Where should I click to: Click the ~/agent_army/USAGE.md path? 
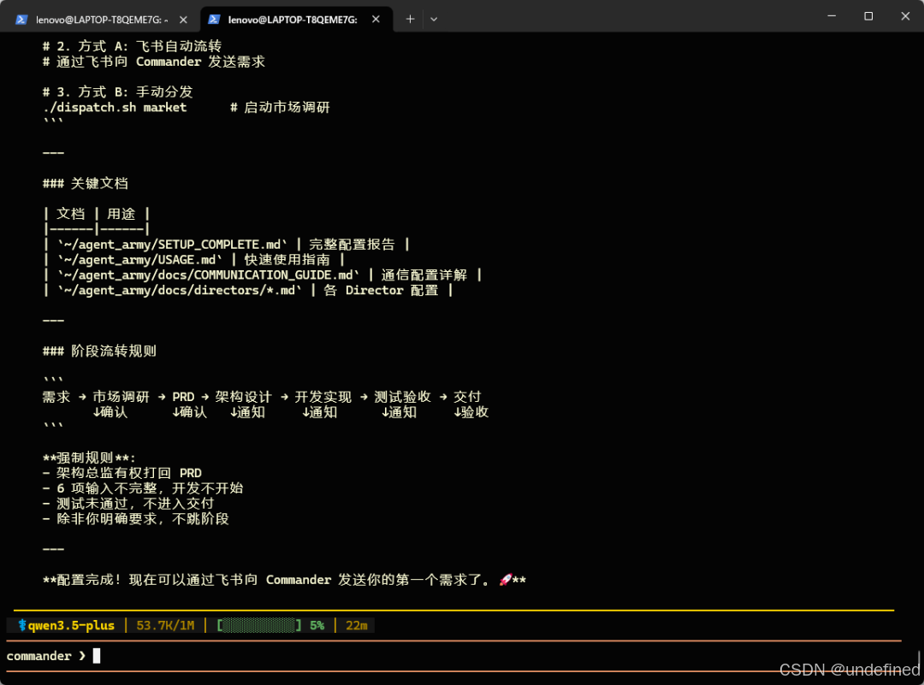tap(139, 260)
